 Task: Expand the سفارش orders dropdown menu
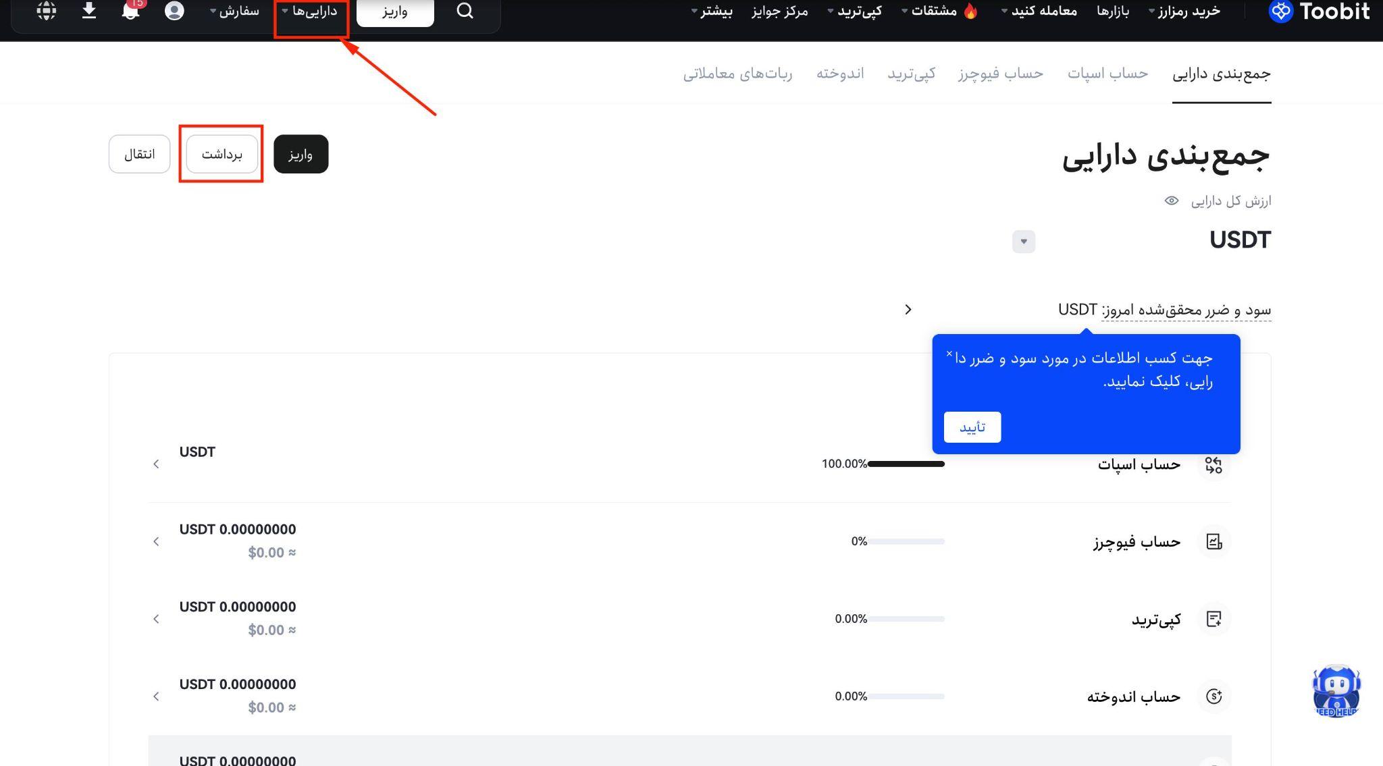[235, 11]
